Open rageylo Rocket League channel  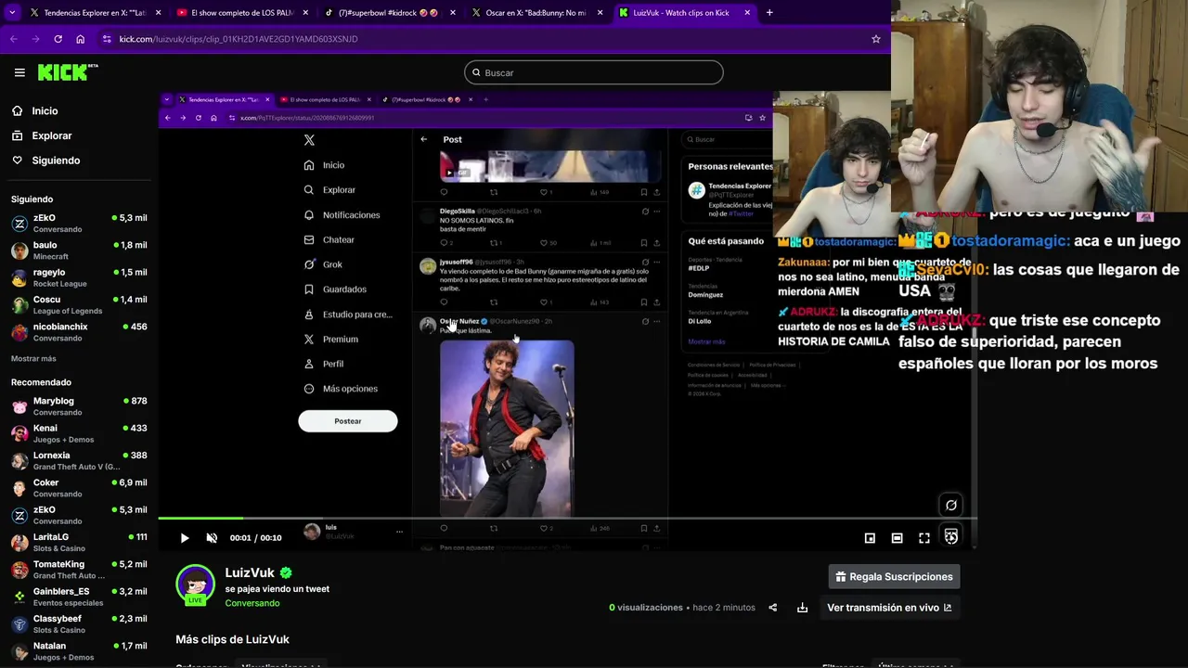[79, 278]
